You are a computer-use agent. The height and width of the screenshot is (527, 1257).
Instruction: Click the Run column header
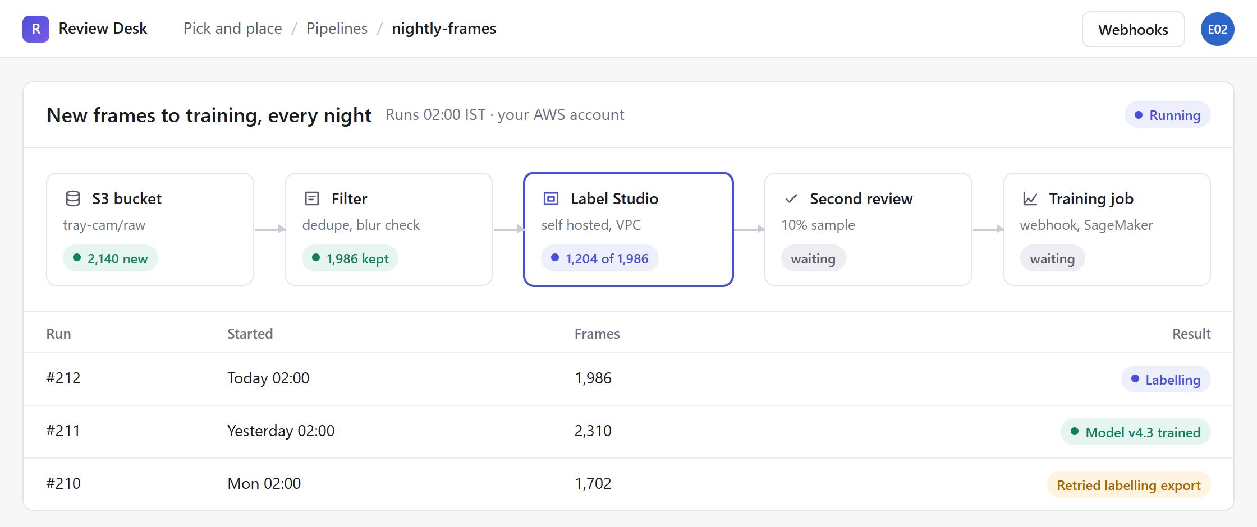tap(58, 334)
